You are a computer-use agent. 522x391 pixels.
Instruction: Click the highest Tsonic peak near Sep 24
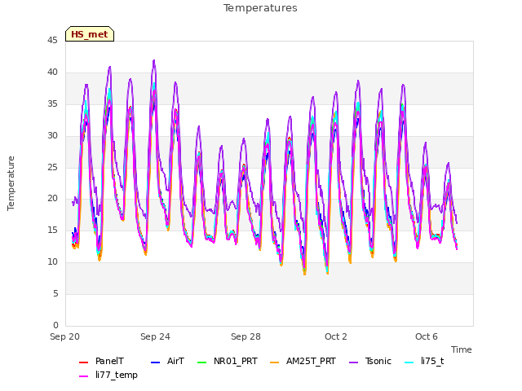[x=154, y=61]
